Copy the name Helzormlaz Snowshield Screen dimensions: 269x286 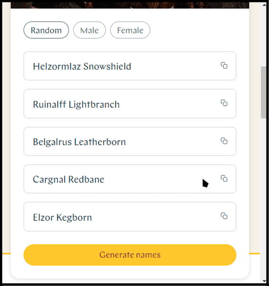[224, 65]
